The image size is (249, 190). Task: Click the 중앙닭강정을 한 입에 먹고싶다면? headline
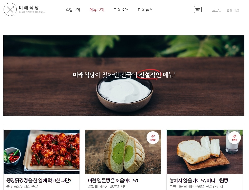(x=39, y=180)
